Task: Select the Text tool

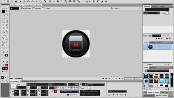Action: pyautogui.click(x=7, y=42)
